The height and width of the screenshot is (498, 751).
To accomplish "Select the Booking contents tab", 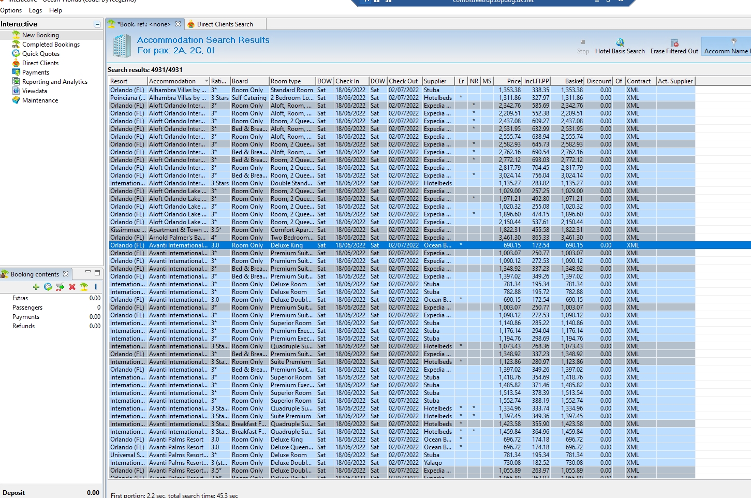I will [35, 274].
